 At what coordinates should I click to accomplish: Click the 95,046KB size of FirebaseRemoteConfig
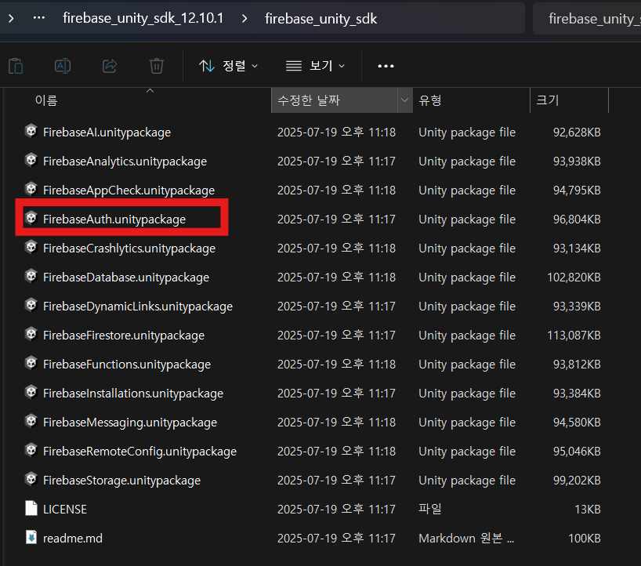[x=577, y=452]
